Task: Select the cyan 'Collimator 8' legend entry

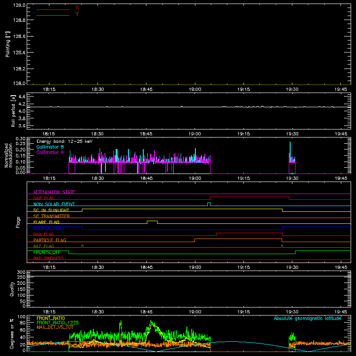Action: tap(50, 147)
